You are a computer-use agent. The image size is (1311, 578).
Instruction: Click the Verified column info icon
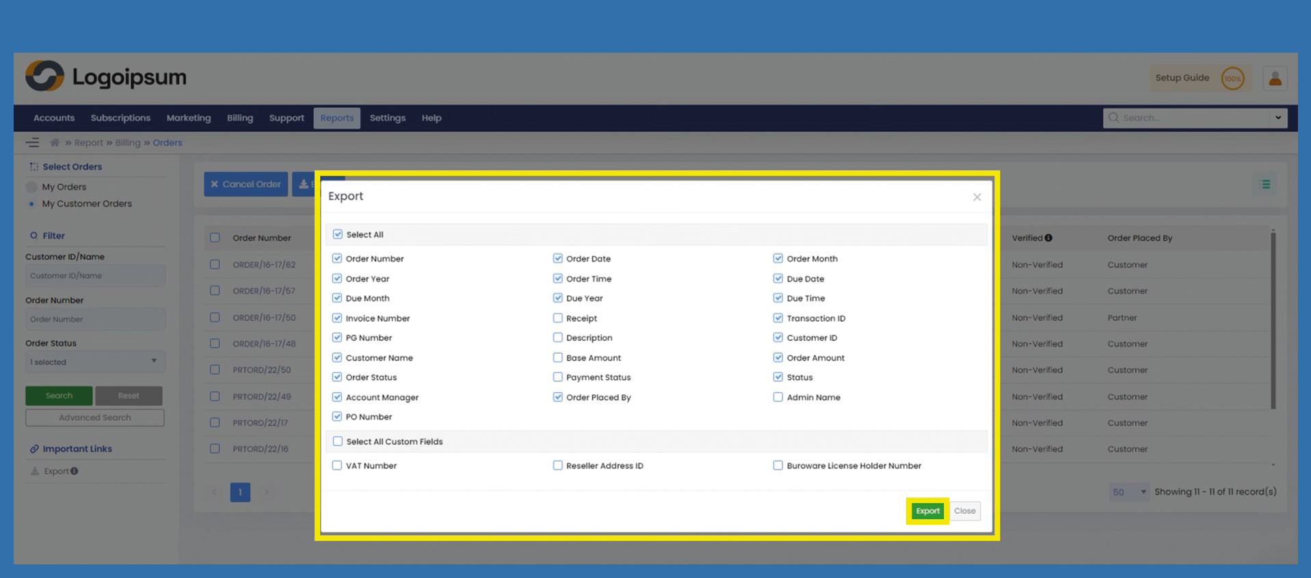tap(1048, 238)
